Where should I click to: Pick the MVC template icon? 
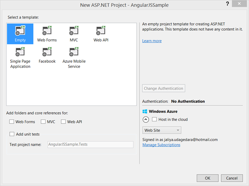pos(74,30)
